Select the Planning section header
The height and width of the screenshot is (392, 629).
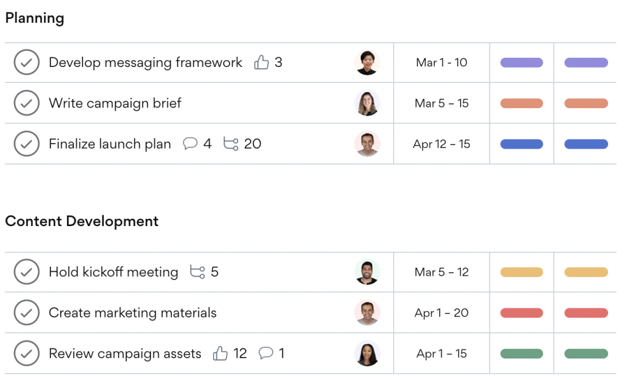[x=34, y=18]
